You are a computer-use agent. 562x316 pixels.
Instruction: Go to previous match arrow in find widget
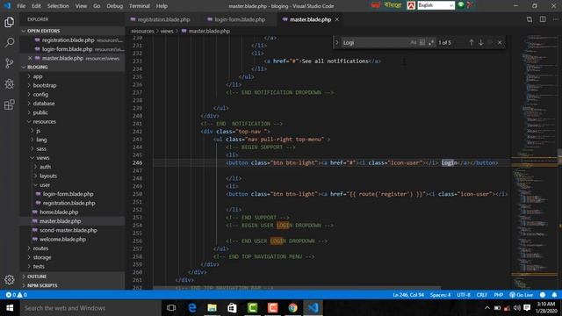point(472,43)
